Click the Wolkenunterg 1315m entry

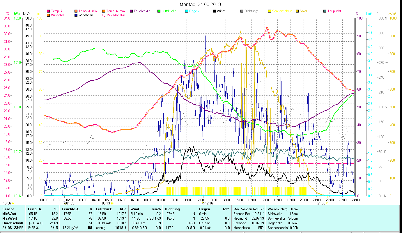tap(283, 209)
